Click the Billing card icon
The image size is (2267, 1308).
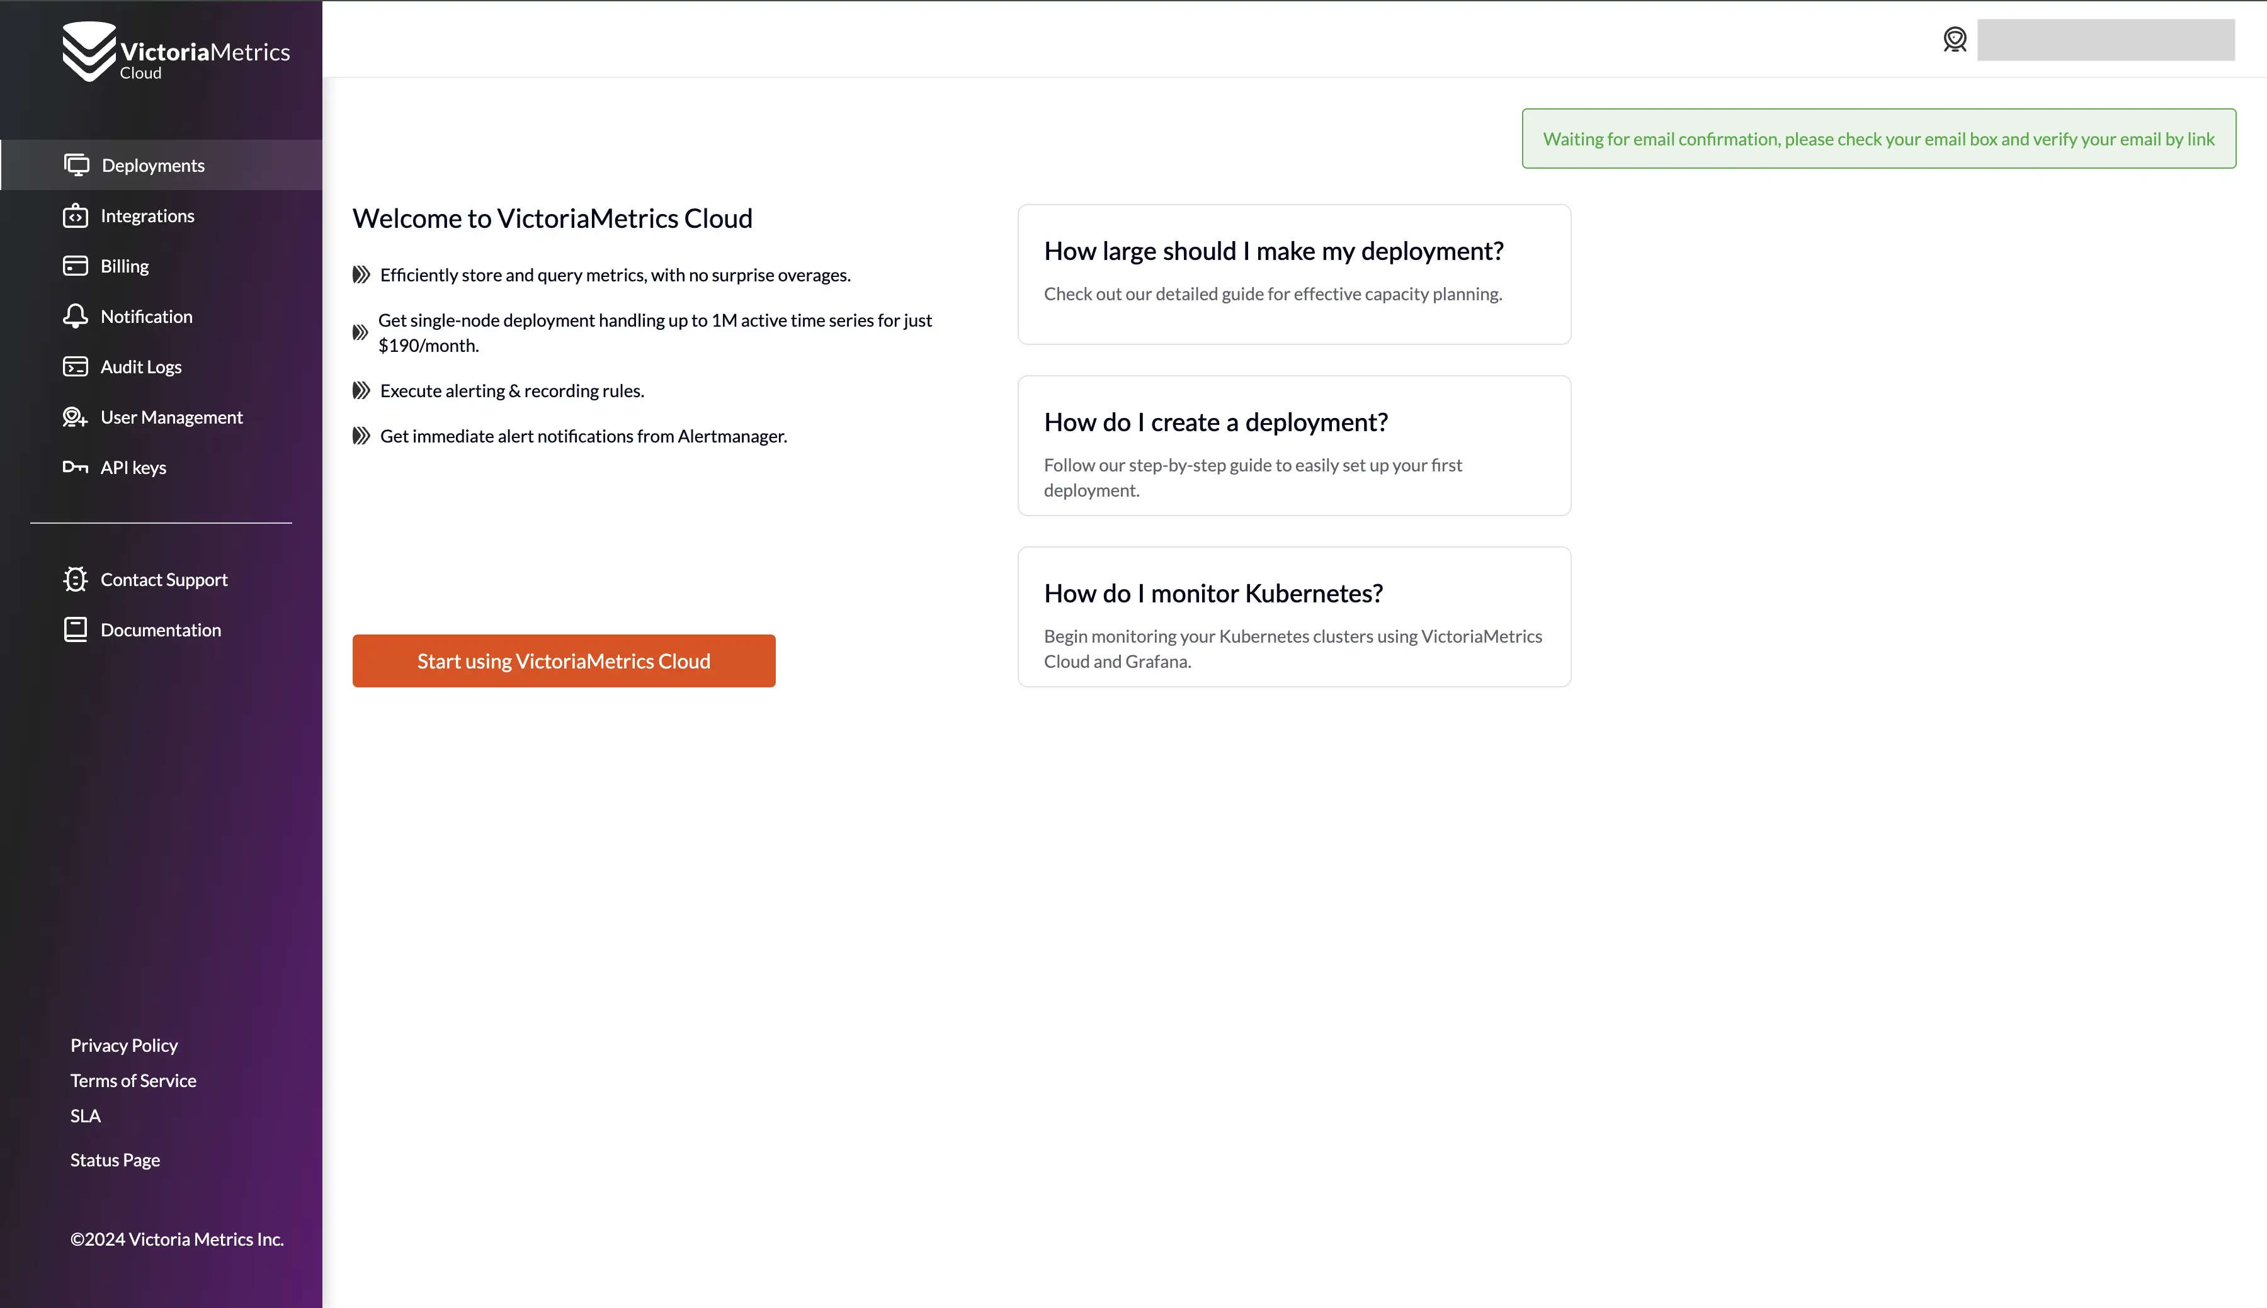click(x=76, y=266)
